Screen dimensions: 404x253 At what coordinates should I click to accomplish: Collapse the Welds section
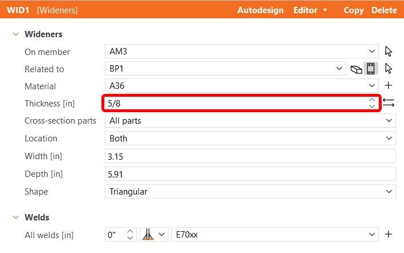click(15, 217)
